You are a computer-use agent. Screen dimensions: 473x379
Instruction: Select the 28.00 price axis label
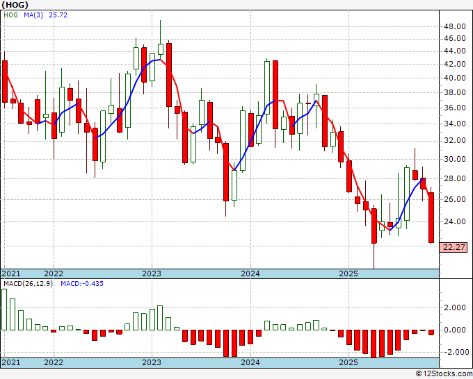(x=455, y=179)
